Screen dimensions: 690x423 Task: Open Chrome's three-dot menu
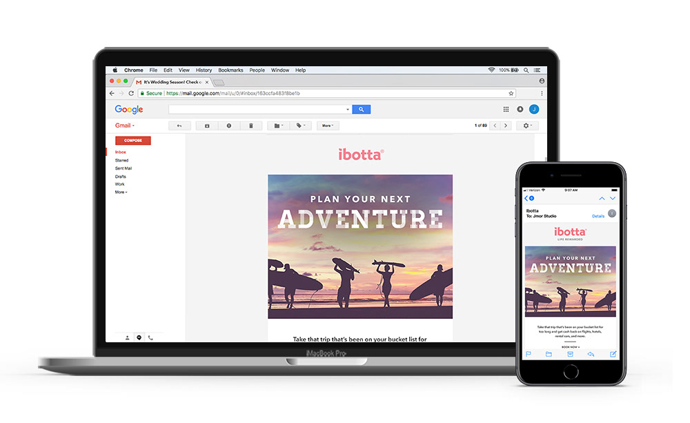(542, 93)
